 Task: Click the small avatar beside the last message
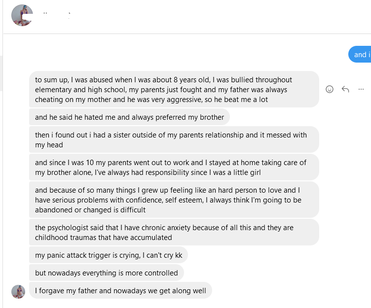tap(18, 291)
